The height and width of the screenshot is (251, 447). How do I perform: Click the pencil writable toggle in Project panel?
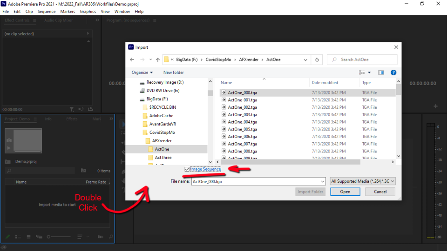8,237
